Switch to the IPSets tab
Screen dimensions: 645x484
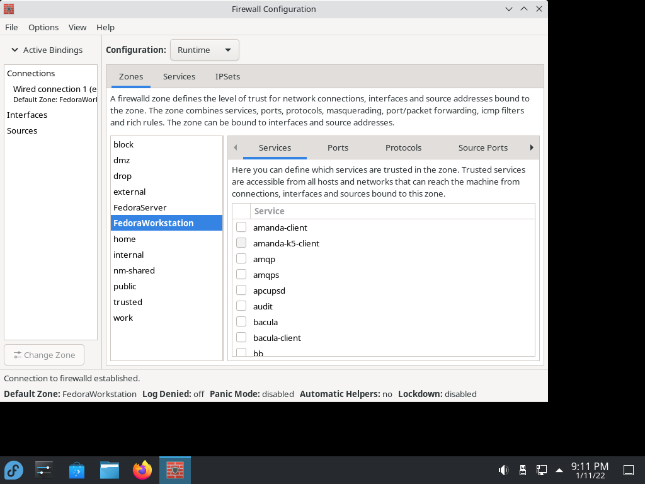227,76
